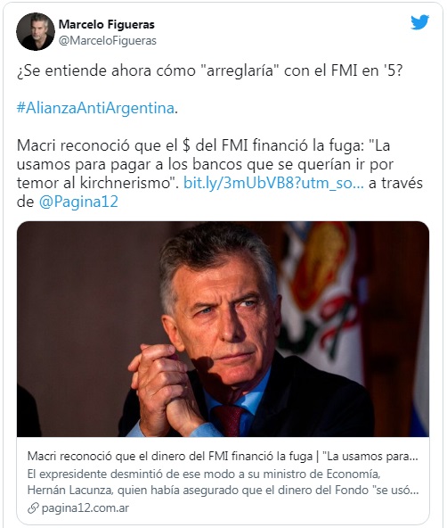The height and width of the screenshot is (528, 447).
Task: Open Marcelo Figueras profile picture
Action: click(x=36, y=31)
